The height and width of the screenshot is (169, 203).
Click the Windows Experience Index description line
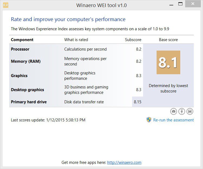[90, 29]
